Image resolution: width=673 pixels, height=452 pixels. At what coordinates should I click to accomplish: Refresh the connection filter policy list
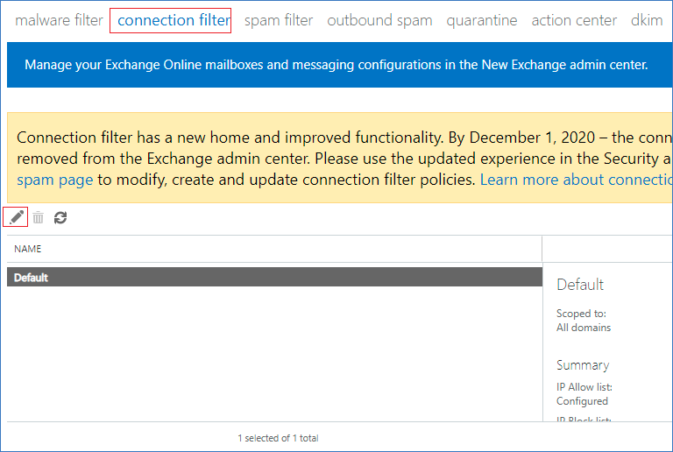point(60,217)
